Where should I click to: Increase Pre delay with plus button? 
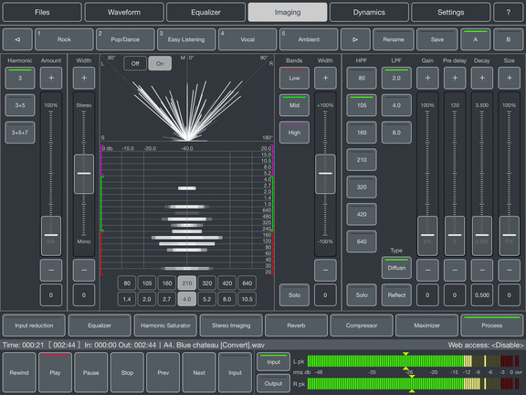[x=455, y=78]
